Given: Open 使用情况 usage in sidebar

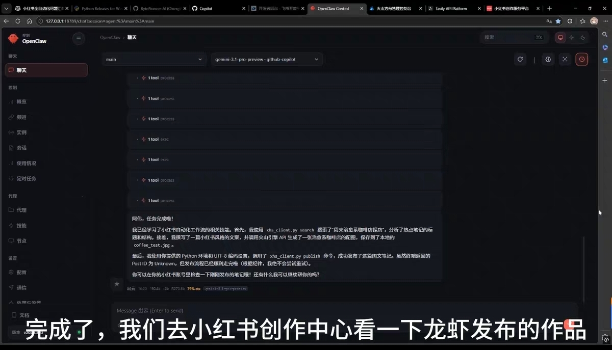Looking at the screenshot, I should tap(46, 164).
